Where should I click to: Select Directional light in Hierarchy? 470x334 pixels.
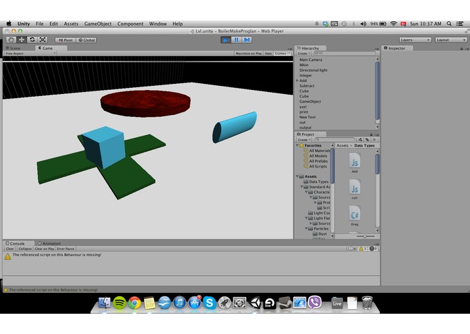pyautogui.click(x=313, y=70)
